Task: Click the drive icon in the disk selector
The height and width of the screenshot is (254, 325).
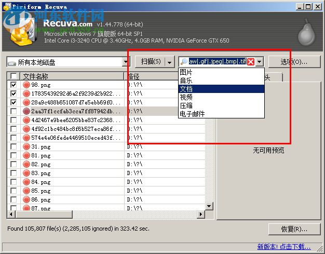Action: pos(12,63)
